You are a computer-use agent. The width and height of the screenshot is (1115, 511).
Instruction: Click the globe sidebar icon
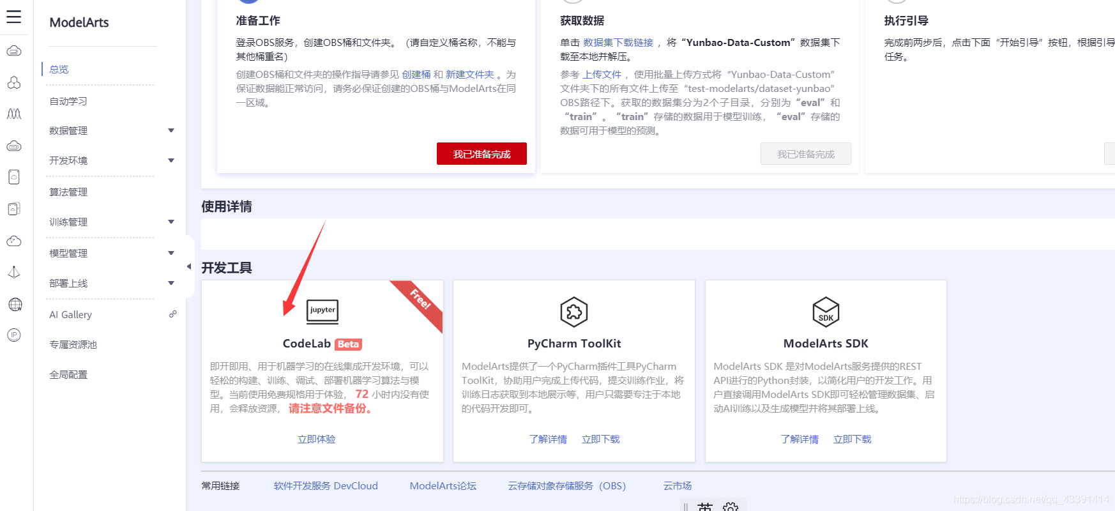click(x=15, y=304)
